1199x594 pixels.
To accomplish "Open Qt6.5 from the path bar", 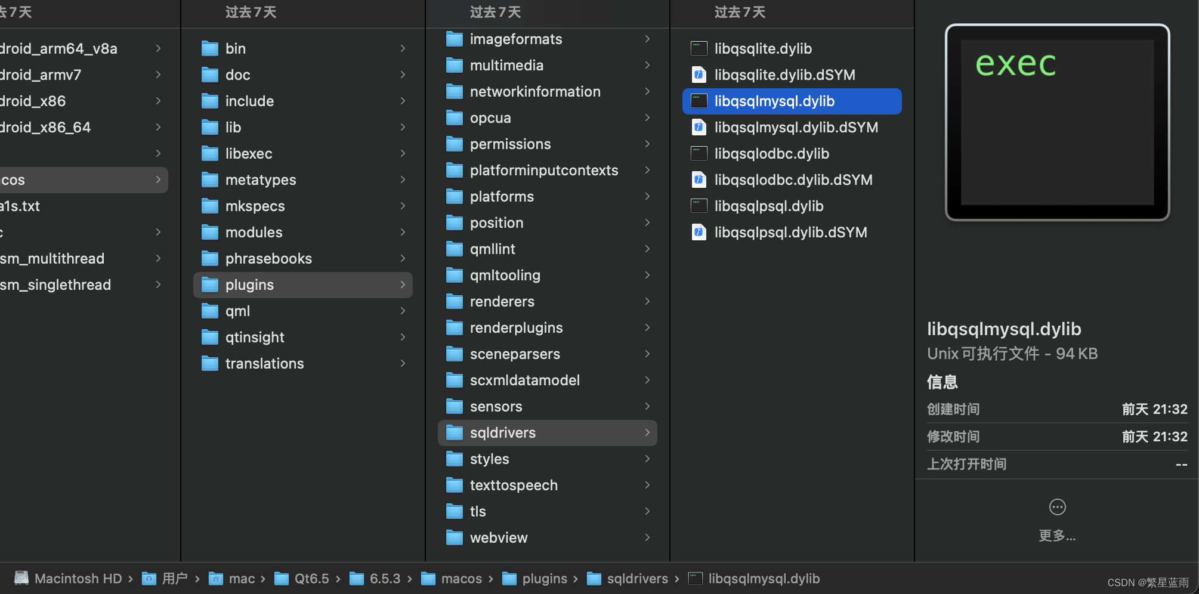I will tap(311, 578).
